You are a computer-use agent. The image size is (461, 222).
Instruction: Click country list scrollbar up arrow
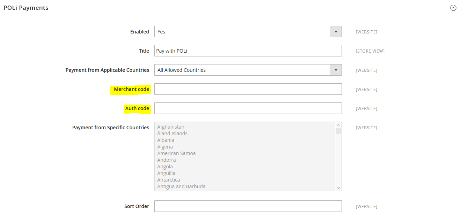[x=338, y=125]
